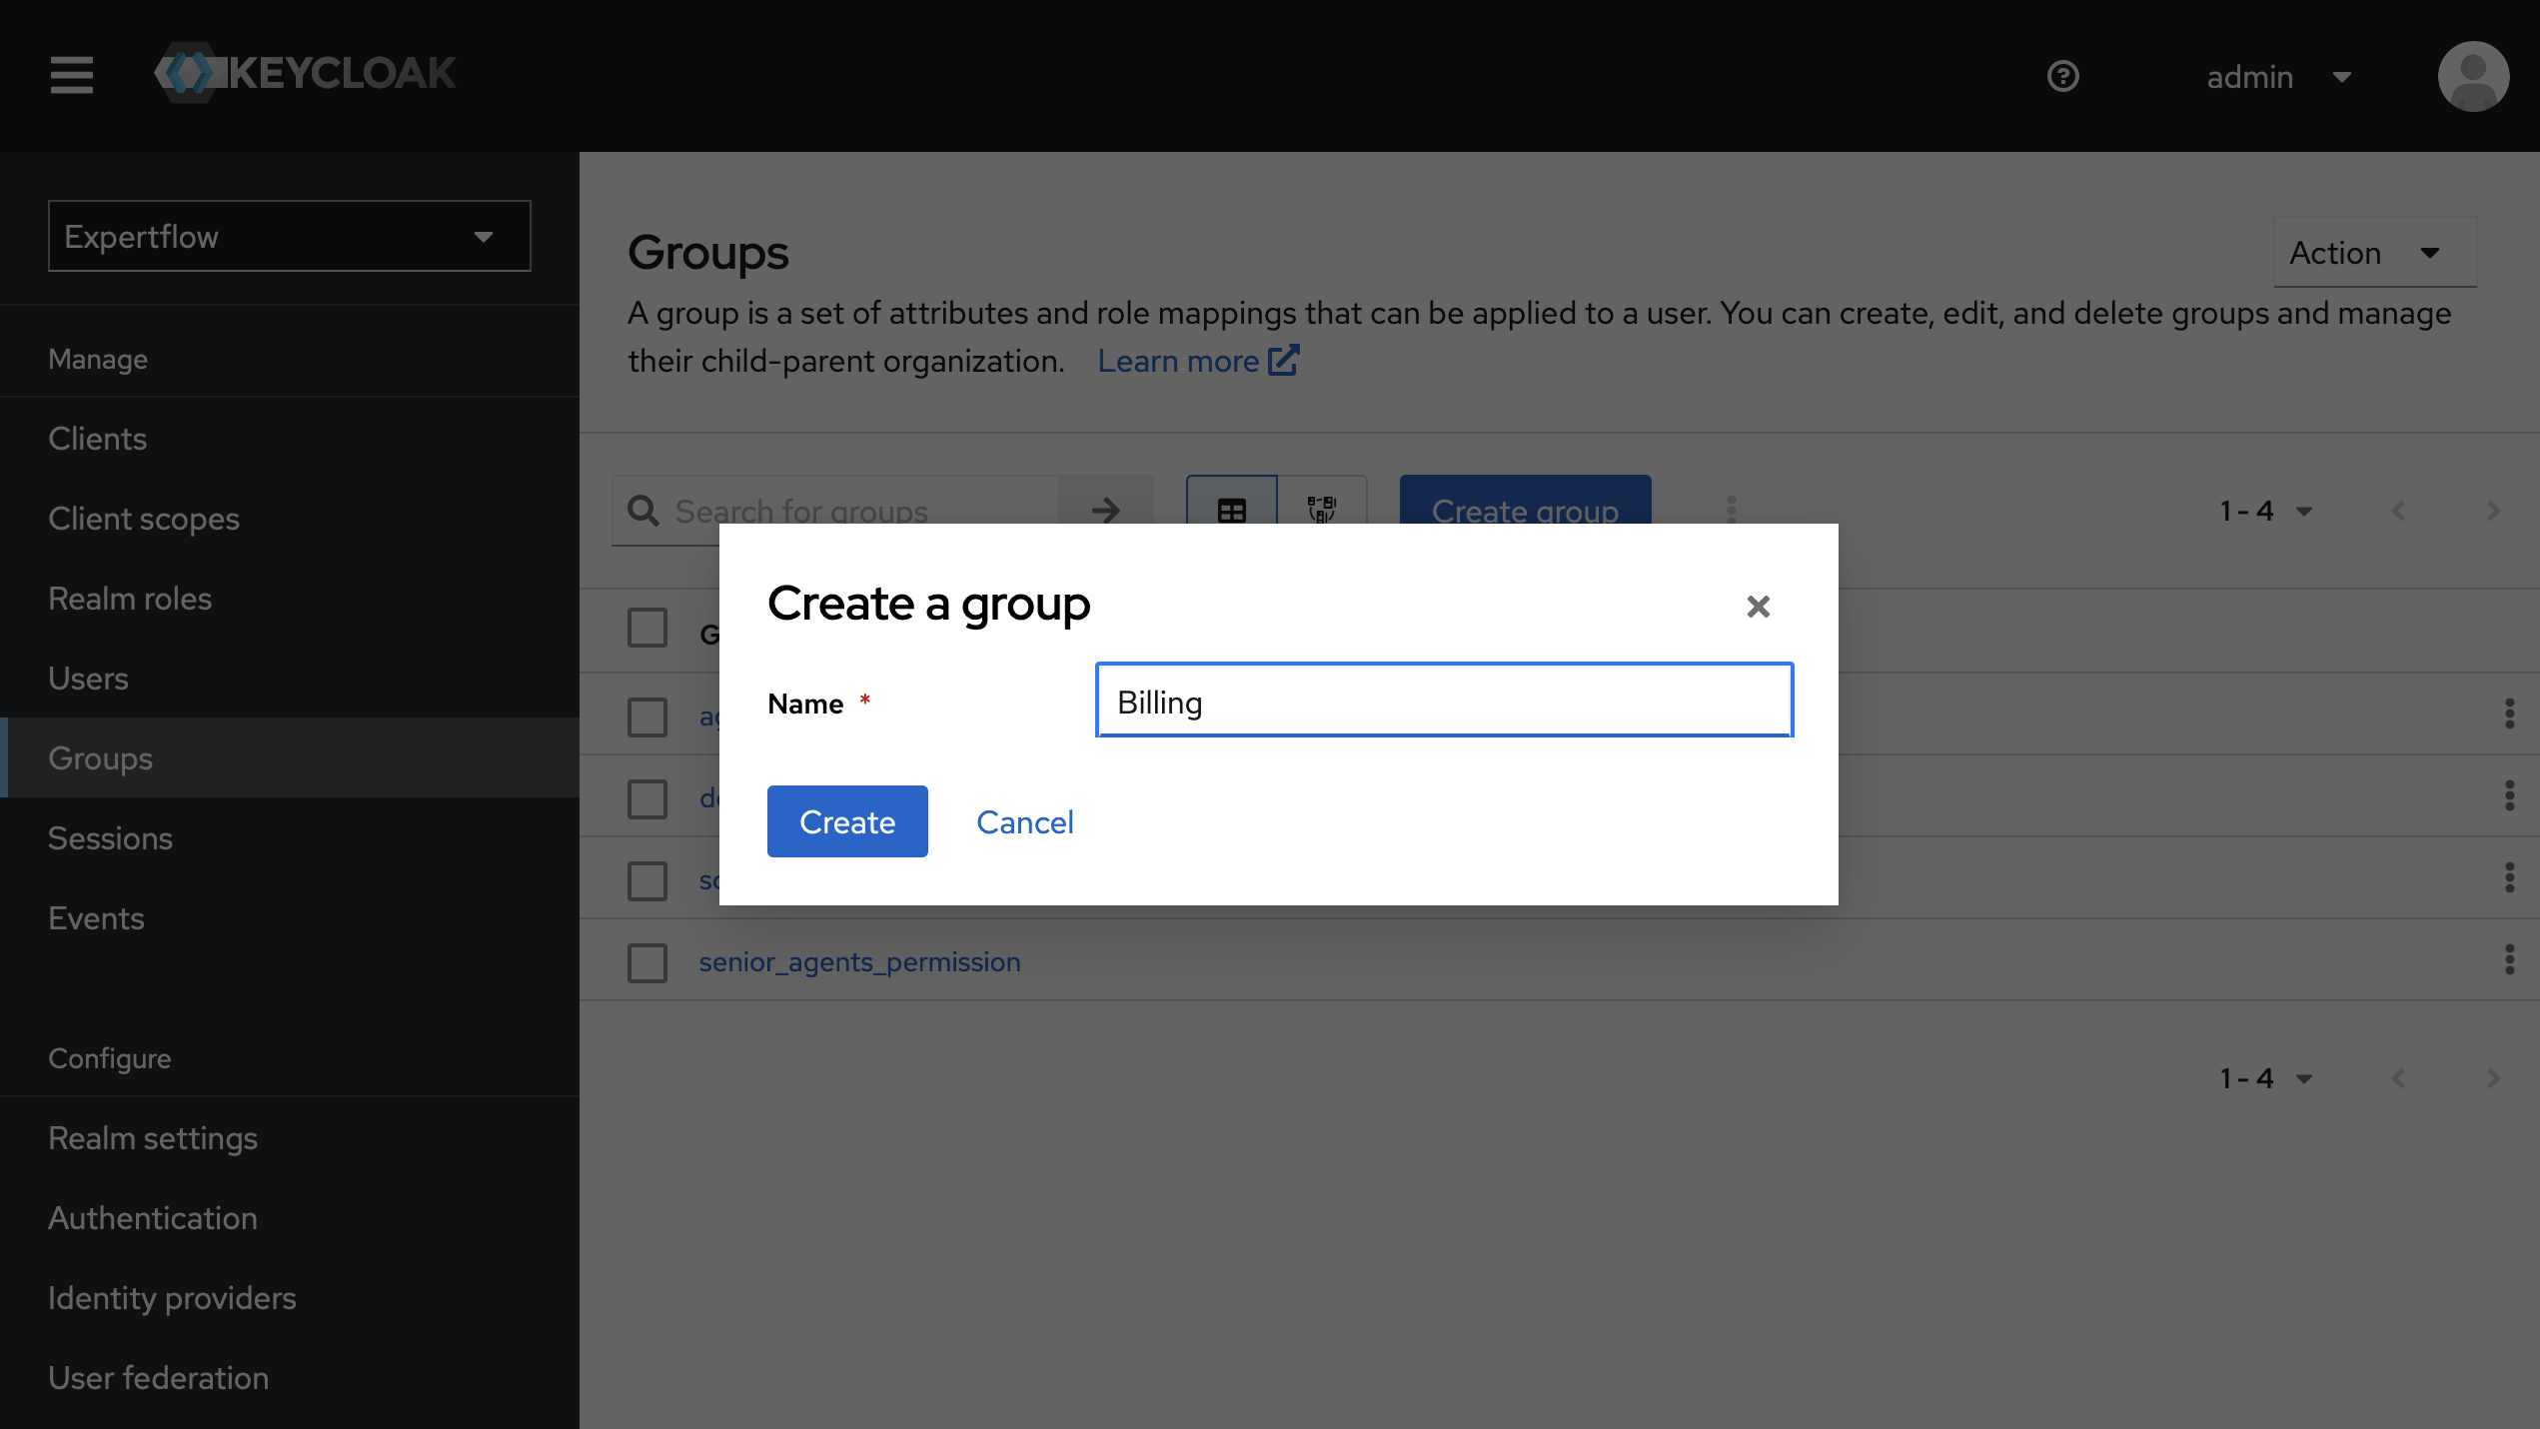The image size is (2540, 1429).
Task: Open the 1-4 pagination selector
Action: pyautogui.click(x=2266, y=511)
